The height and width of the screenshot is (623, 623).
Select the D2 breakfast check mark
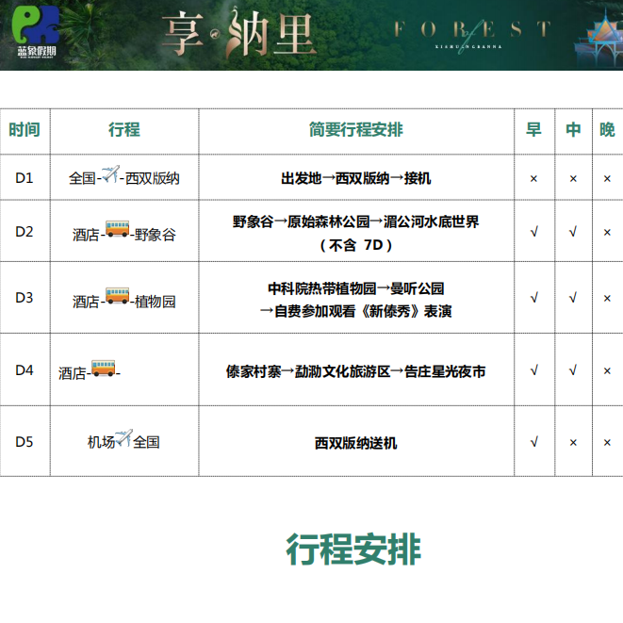[534, 232]
